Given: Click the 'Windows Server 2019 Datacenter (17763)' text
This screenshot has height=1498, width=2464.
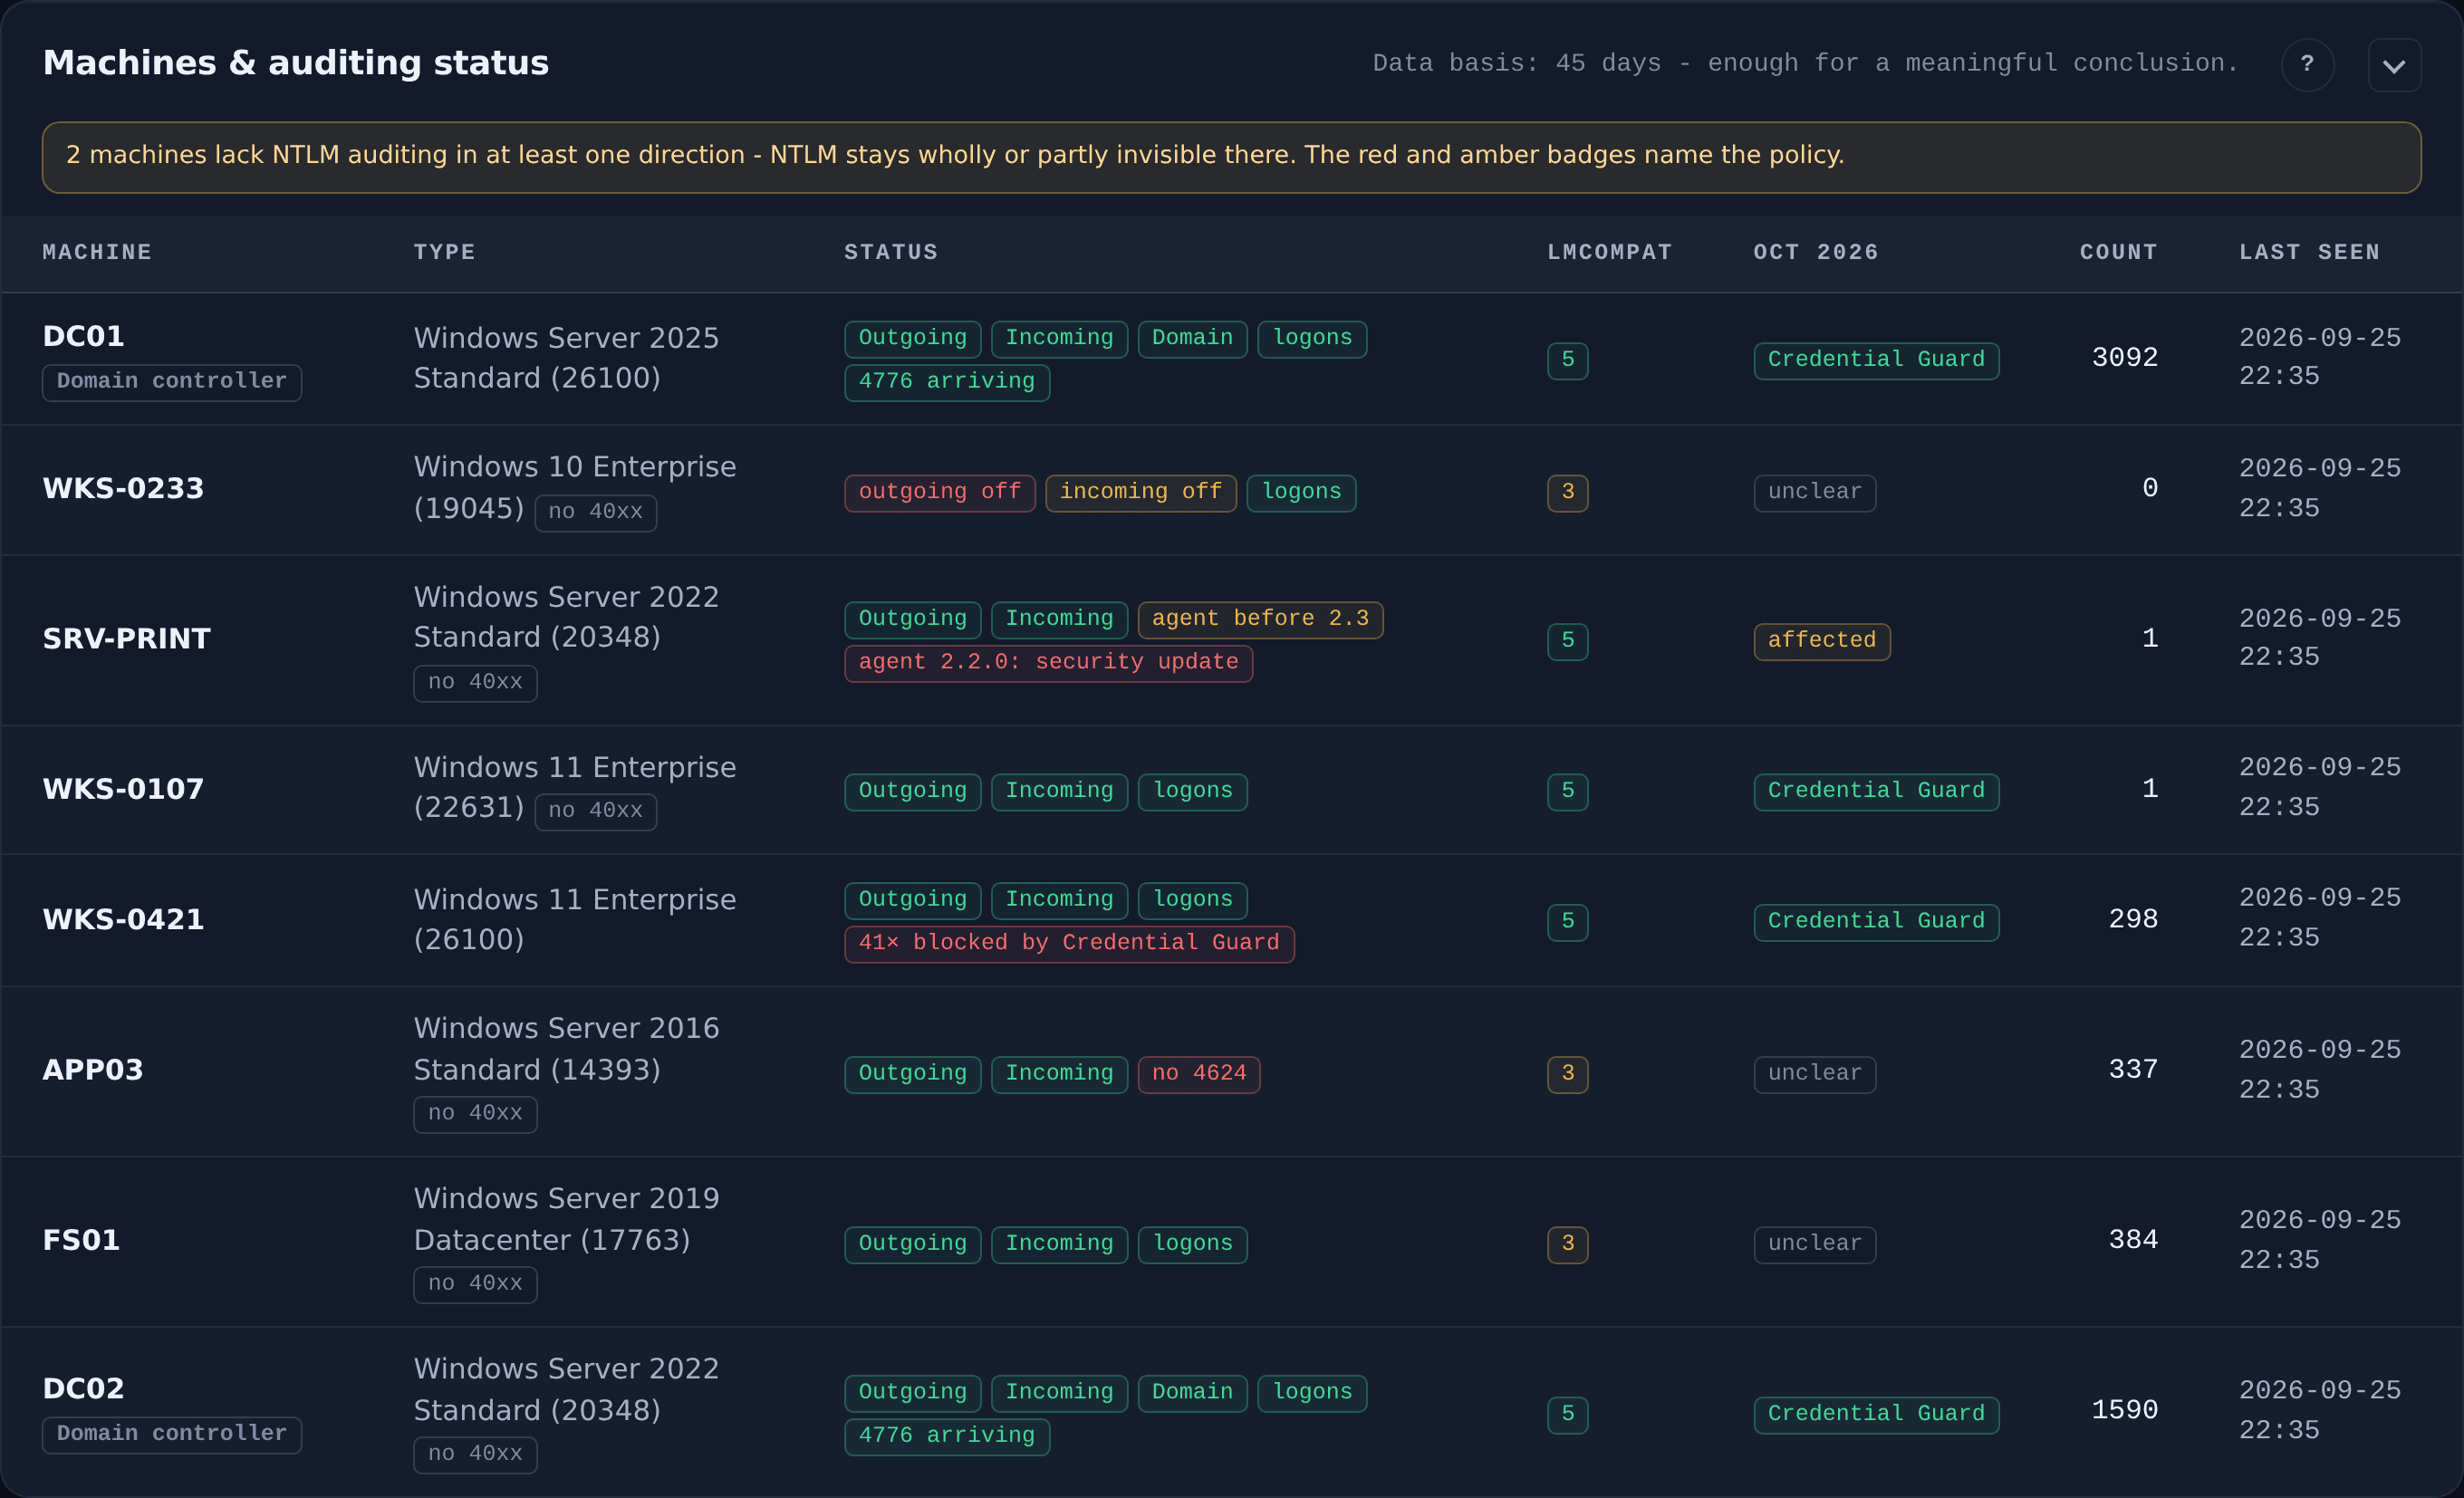Looking at the screenshot, I should (x=566, y=1219).
